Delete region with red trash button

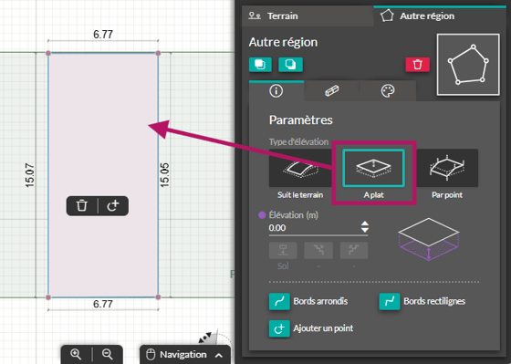418,64
